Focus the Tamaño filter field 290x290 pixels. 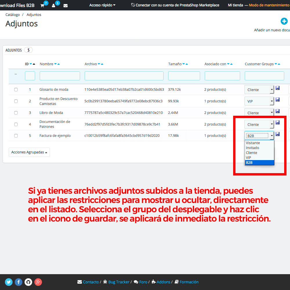click(x=184, y=76)
